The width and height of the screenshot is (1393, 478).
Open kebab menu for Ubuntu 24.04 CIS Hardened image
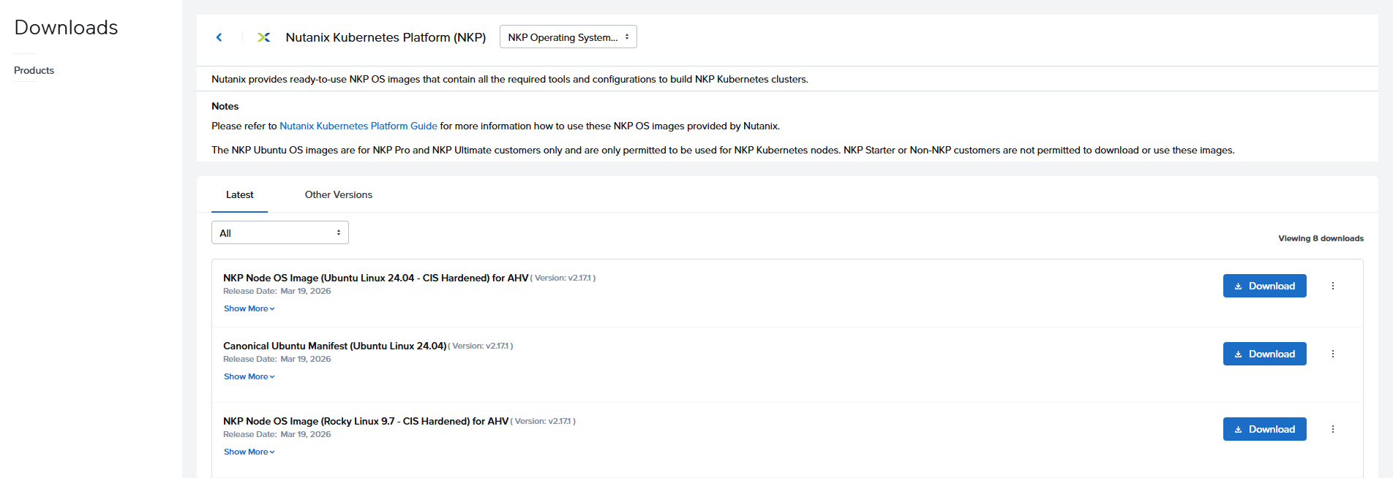1333,286
